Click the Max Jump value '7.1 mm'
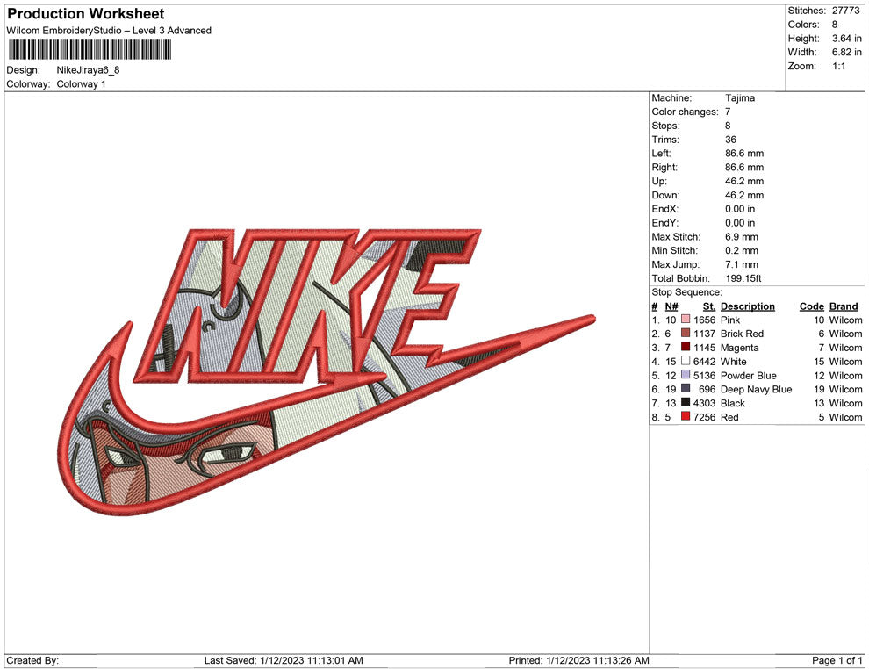This screenshot has width=869, height=669. pyautogui.click(x=742, y=264)
